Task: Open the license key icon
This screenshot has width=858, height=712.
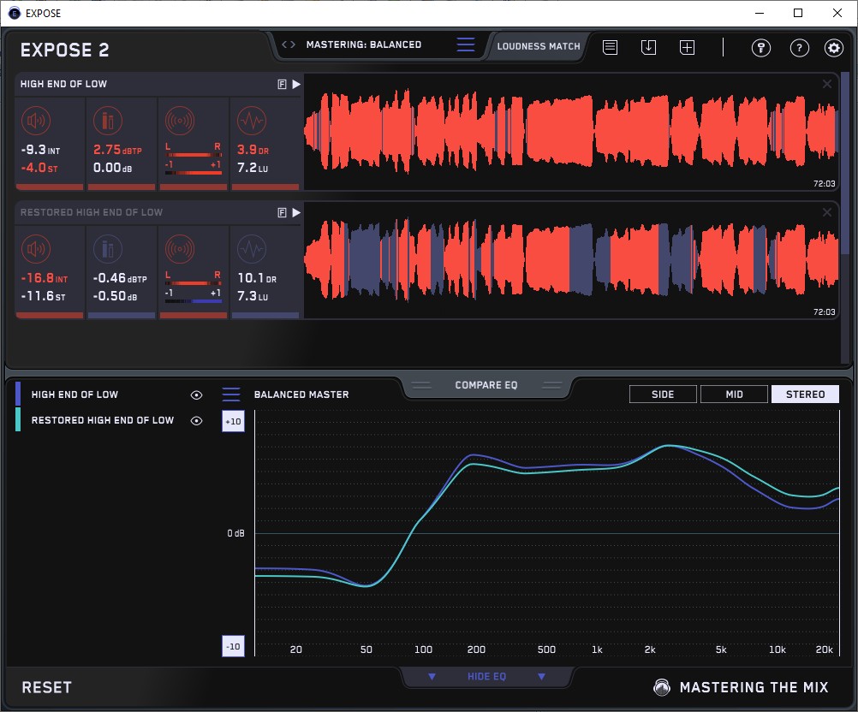Action: 760,48
